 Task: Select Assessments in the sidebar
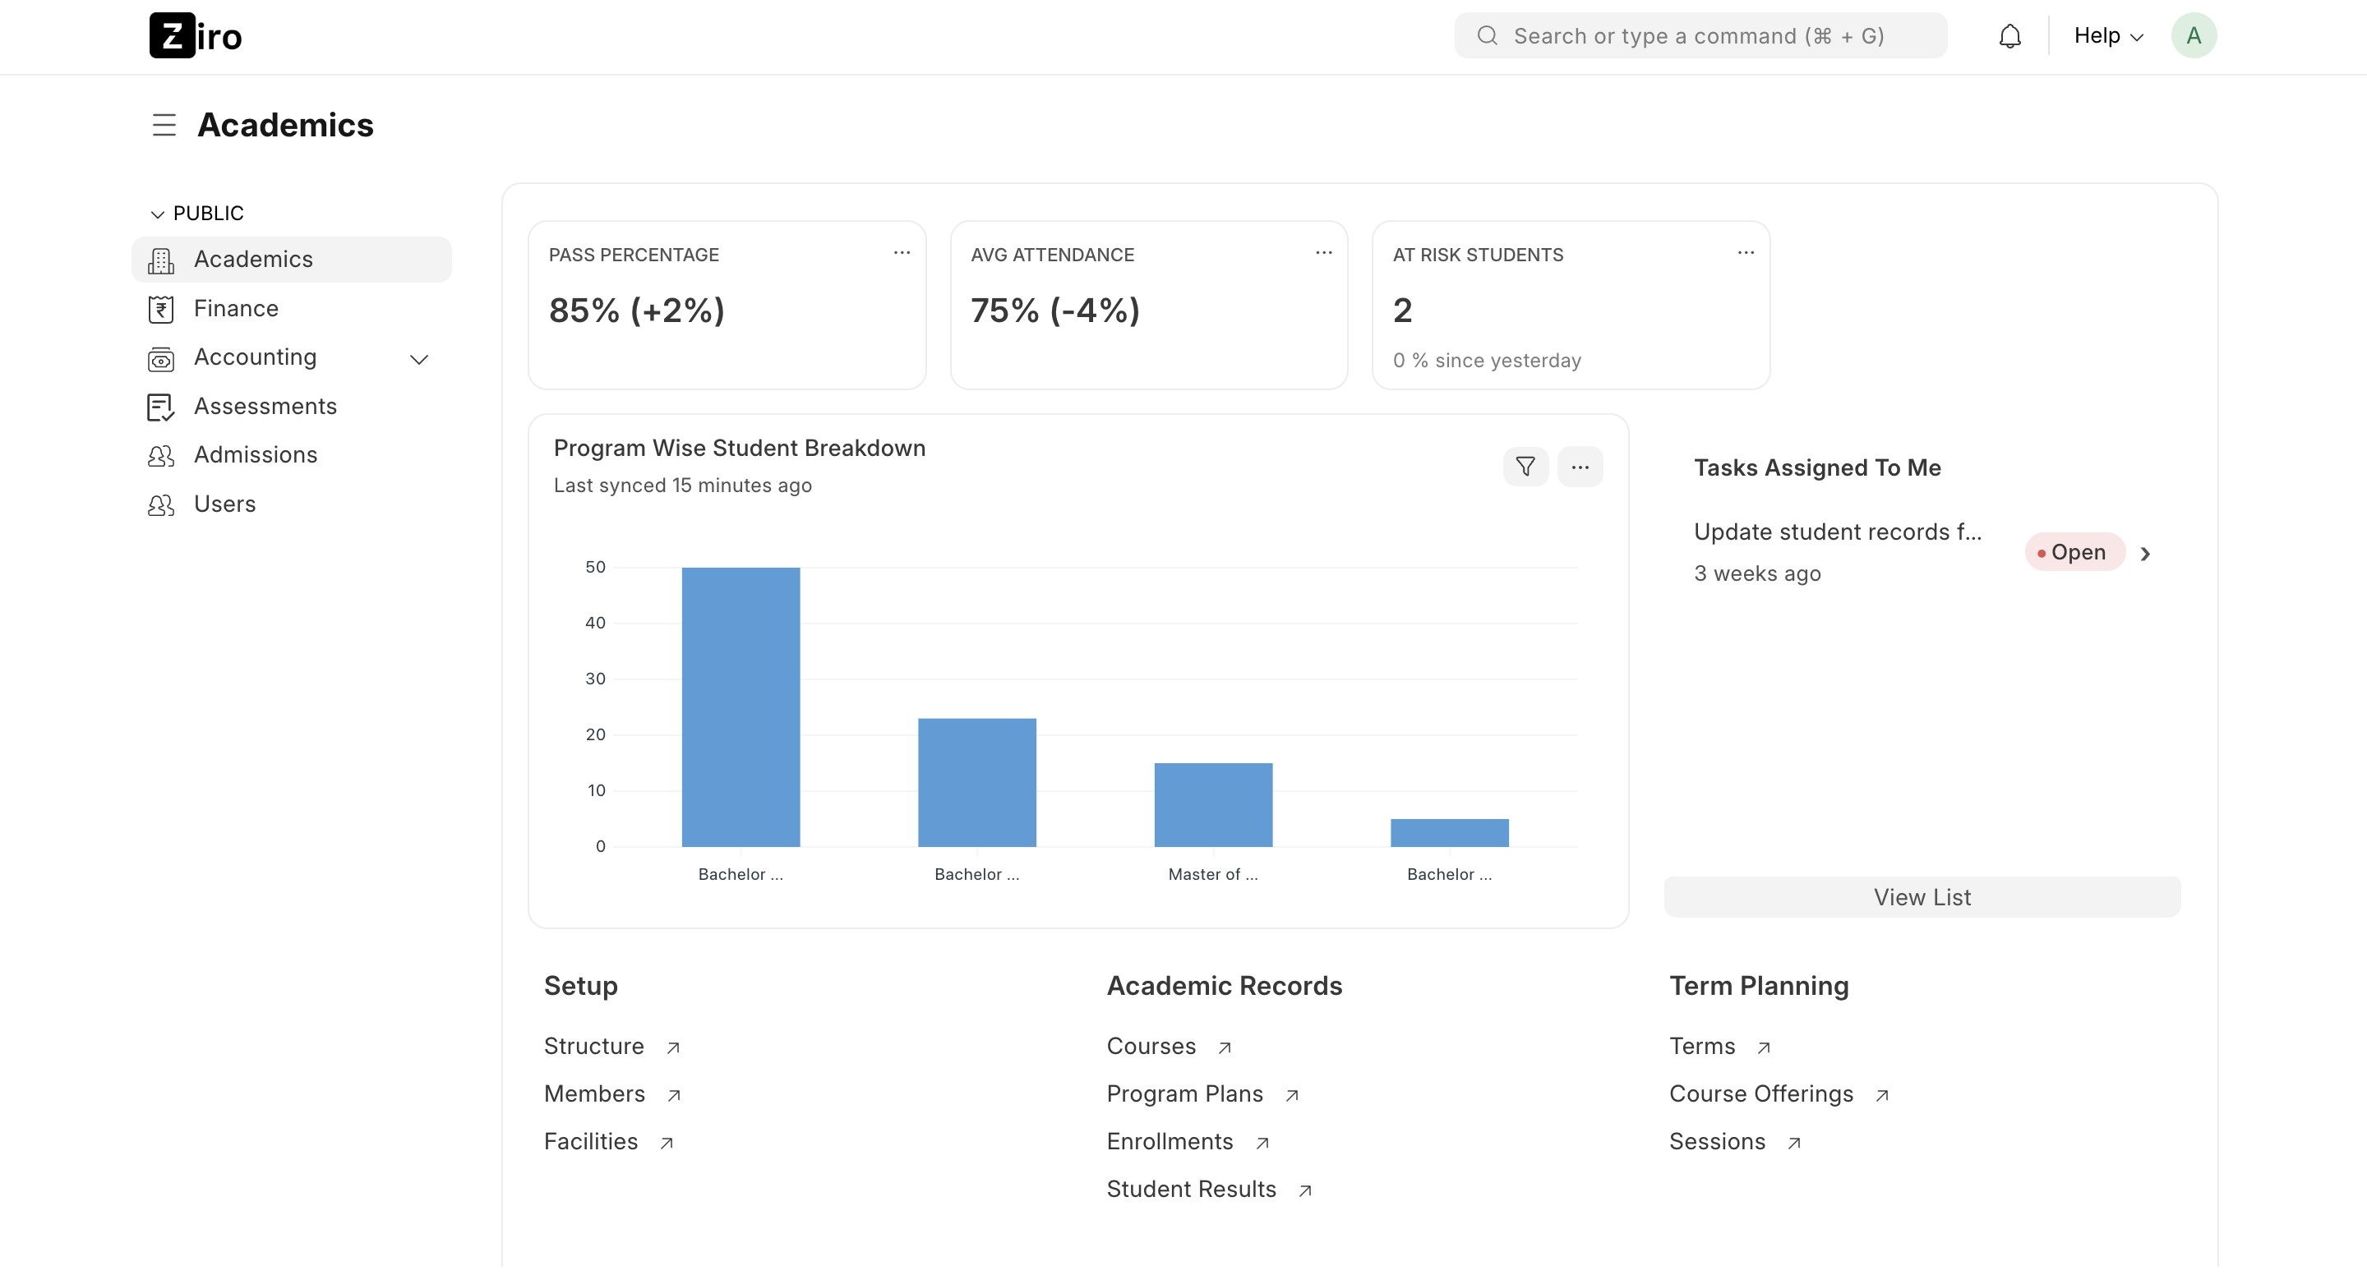[x=265, y=406]
